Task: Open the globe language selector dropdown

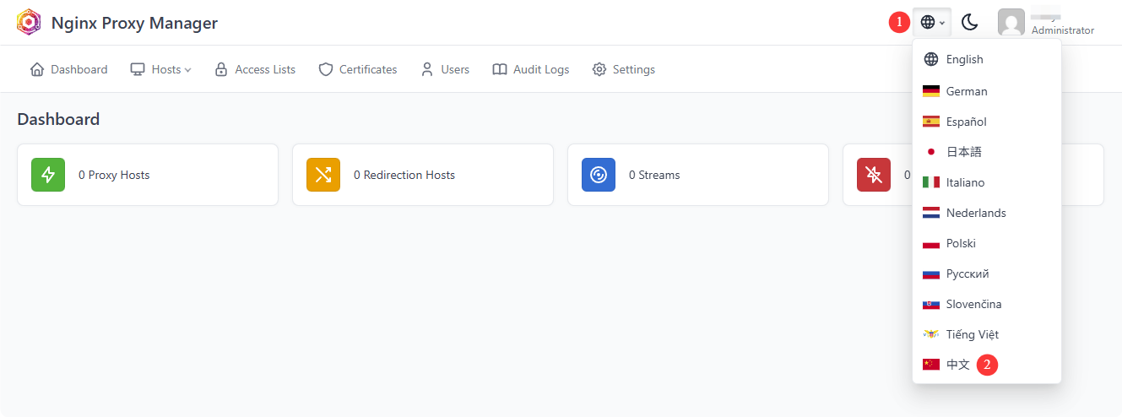Action: click(932, 23)
